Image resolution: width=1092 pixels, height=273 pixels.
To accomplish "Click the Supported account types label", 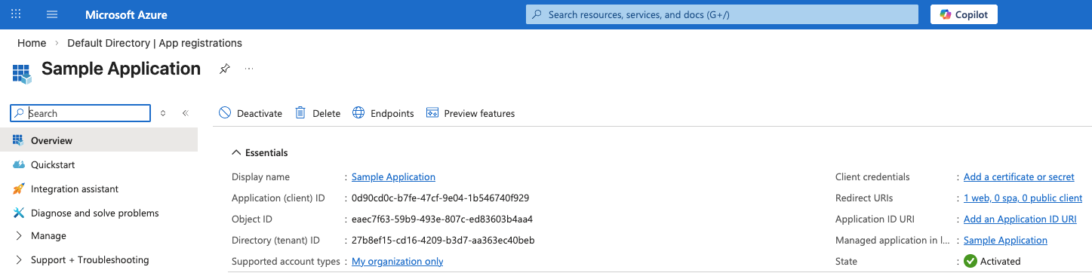I will click(x=286, y=261).
